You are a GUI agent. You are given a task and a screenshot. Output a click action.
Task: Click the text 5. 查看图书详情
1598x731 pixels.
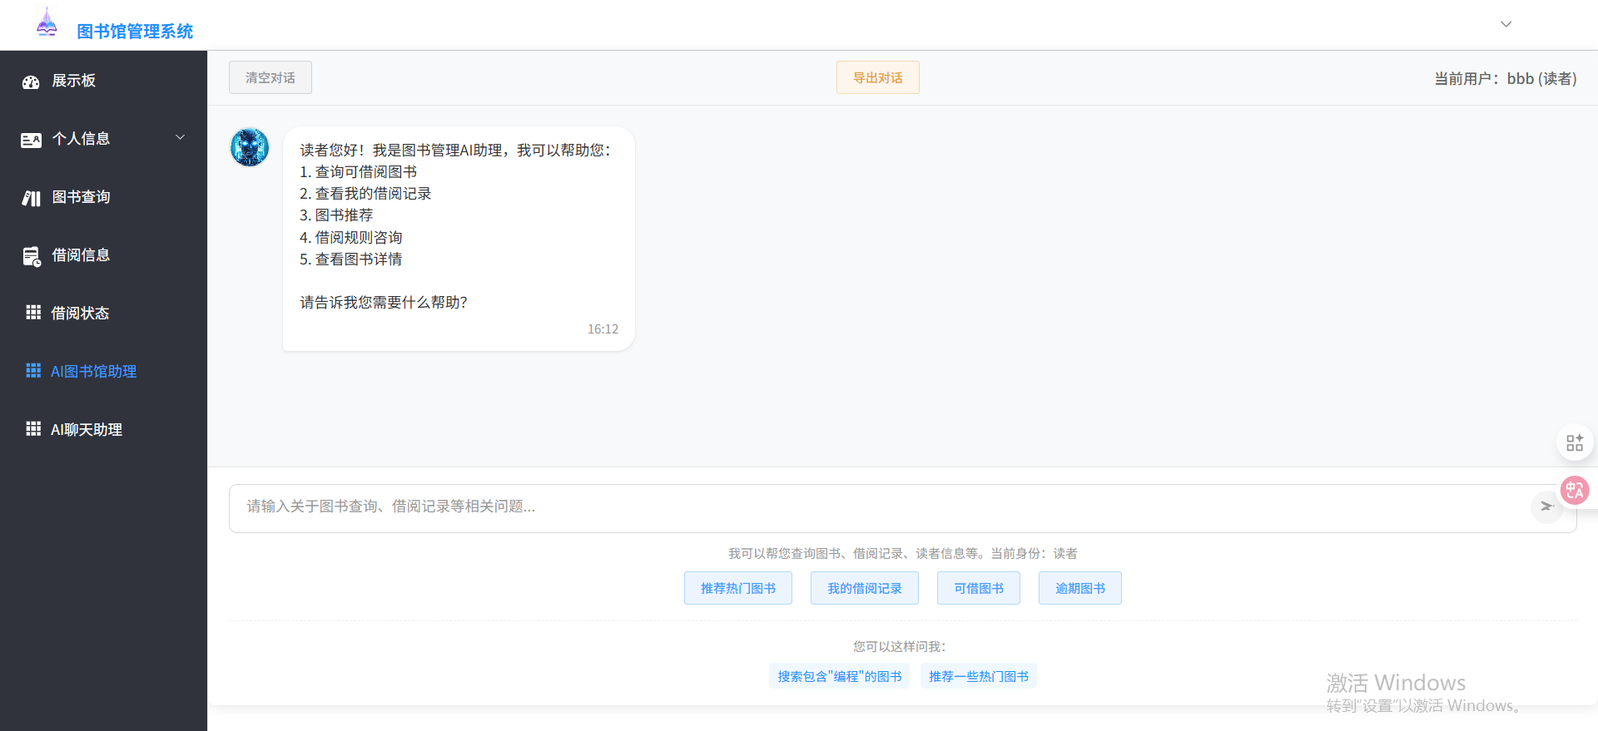[351, 259]
